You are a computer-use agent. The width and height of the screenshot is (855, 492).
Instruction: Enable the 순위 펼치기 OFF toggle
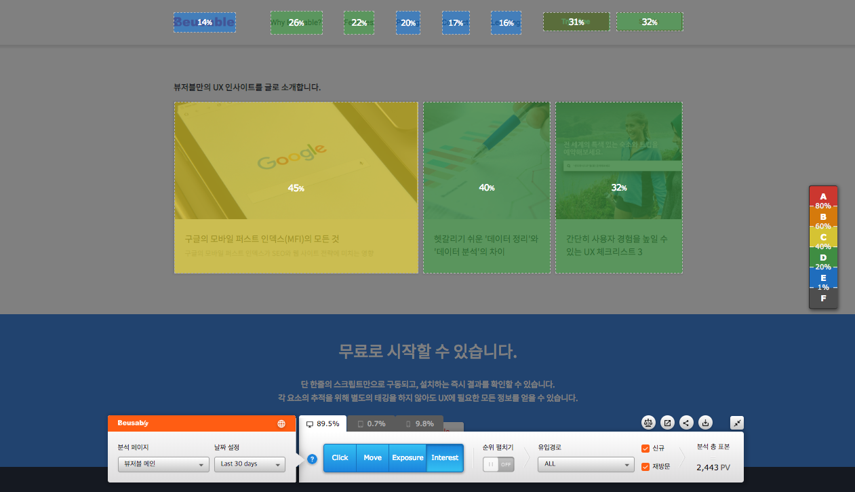[498, 464]
